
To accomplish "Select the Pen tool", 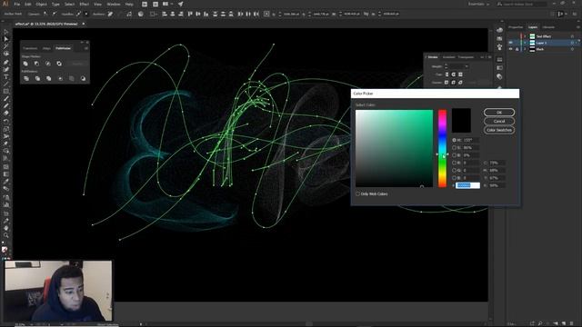I will coord(6,62).
